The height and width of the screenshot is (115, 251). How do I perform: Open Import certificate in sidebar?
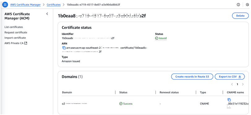(15, 38)
